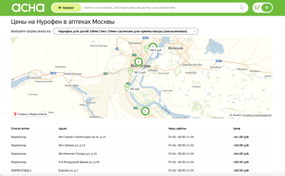
Task: Click the dropdown chevron arrow
Action: (x=194, y=31)
